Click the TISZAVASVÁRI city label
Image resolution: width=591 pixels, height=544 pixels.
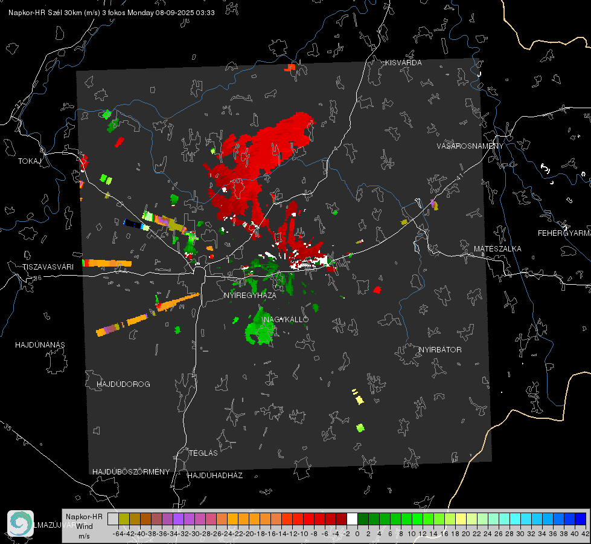point(48,267)
